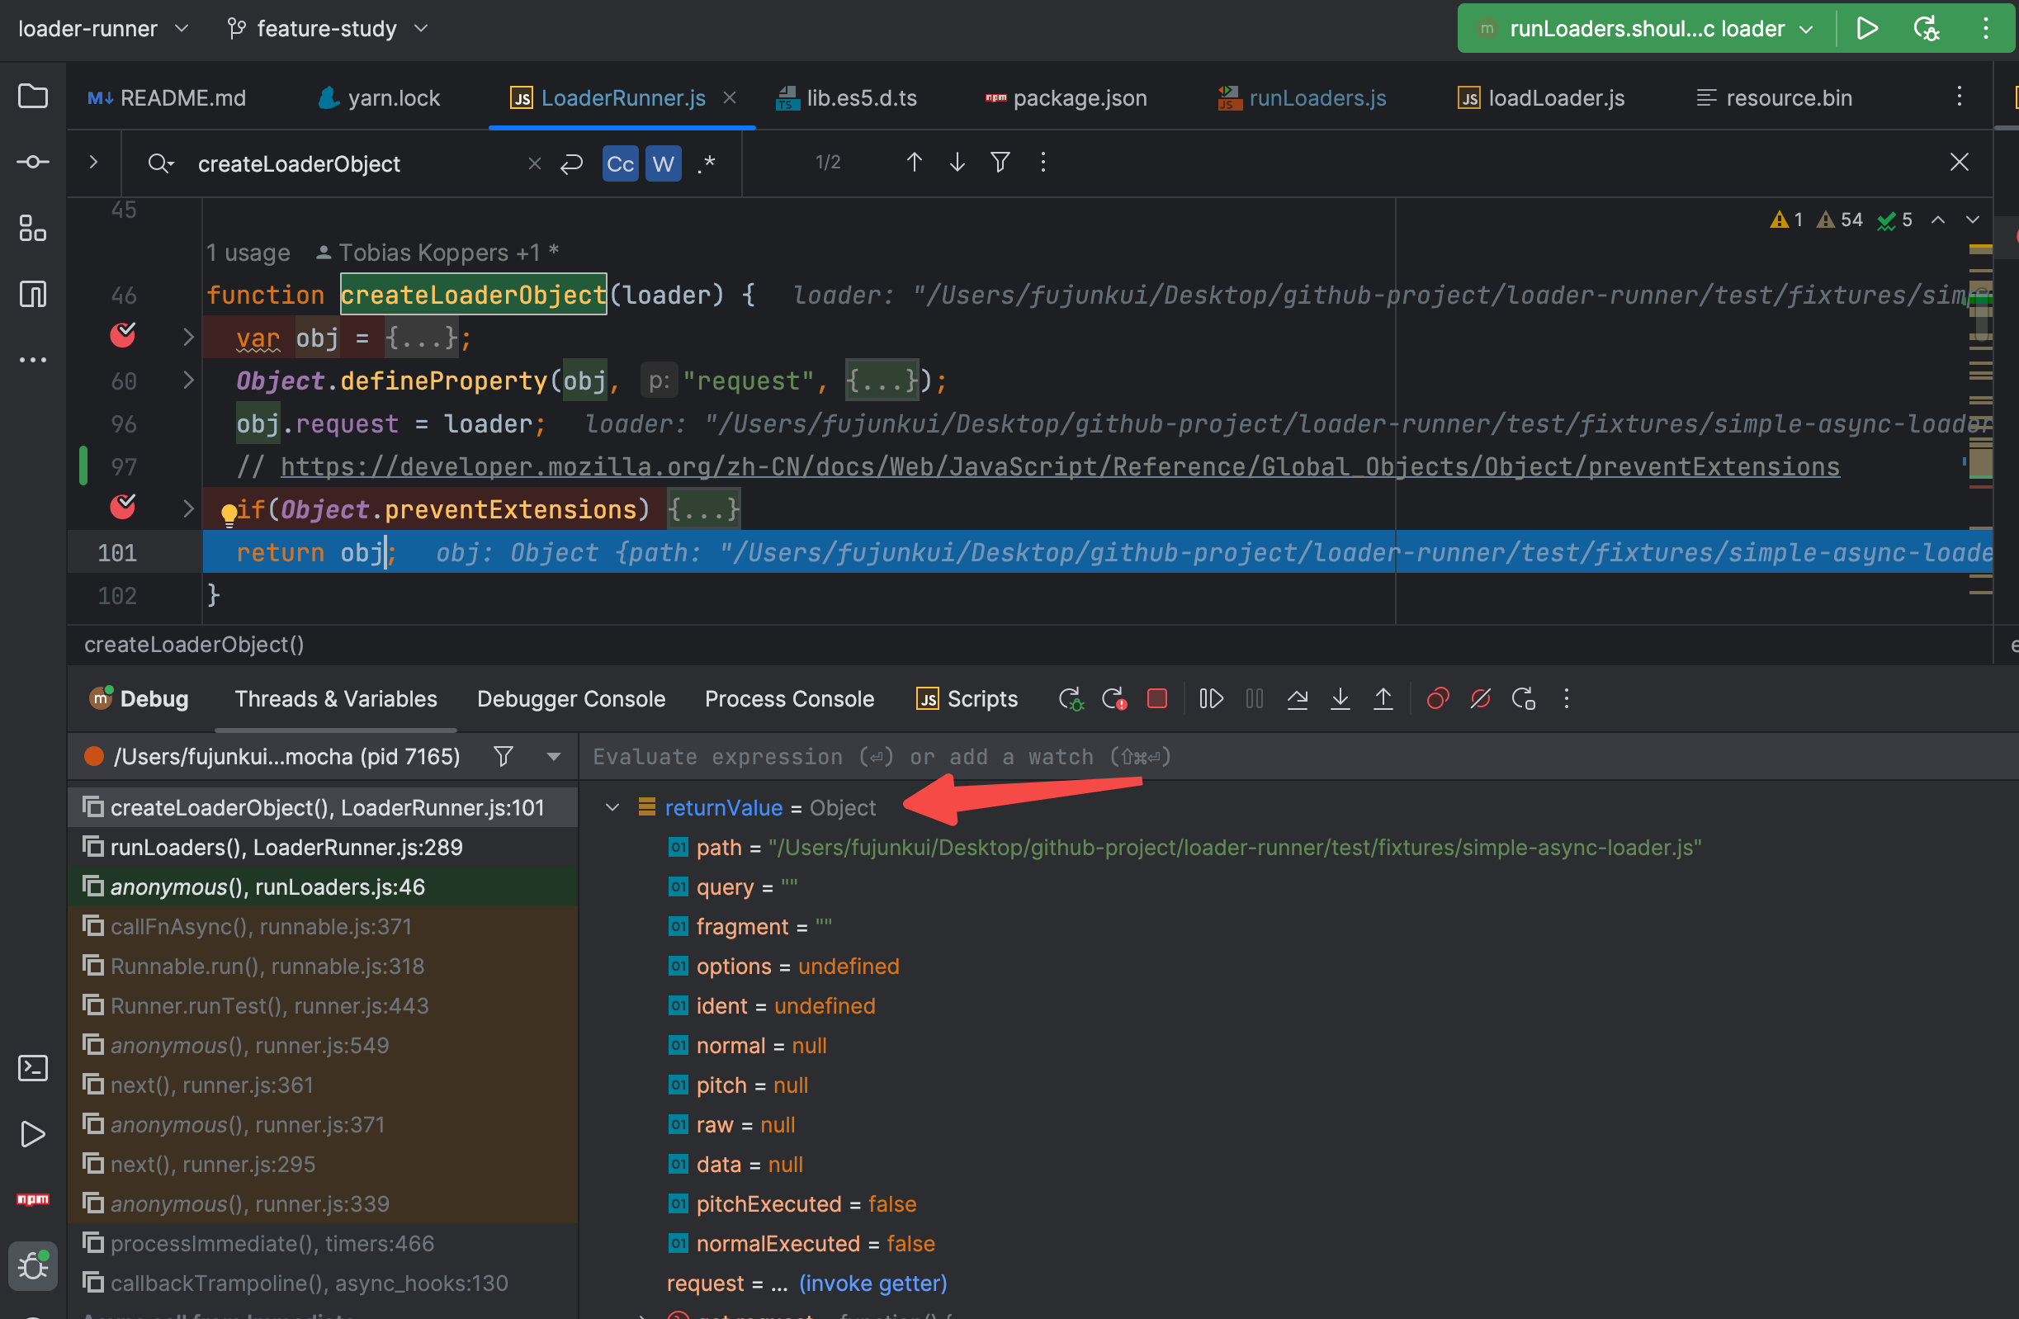Screen dimensions: 2019x1319
Task: Click Mute Breakpoints icon
Action: click(1480, 699)
